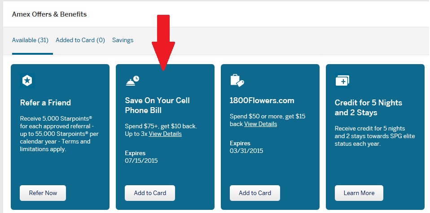Click the service bell icon on cell phone offer
Viewport: 430px width, 213px height.
coord(132,81)
